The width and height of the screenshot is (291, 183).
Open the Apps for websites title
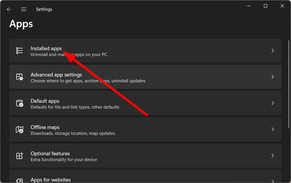[x=50, y=180]
